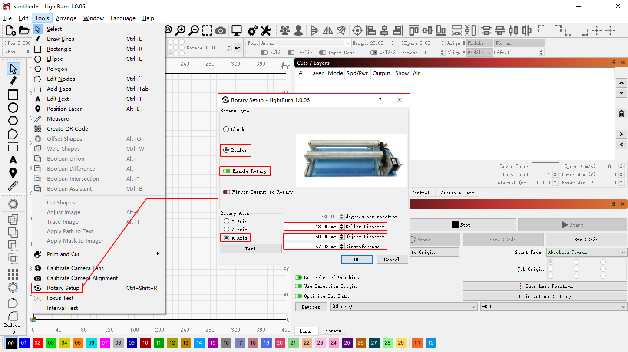Click the Circular Array icon in the left toolbar

point(13,287)
